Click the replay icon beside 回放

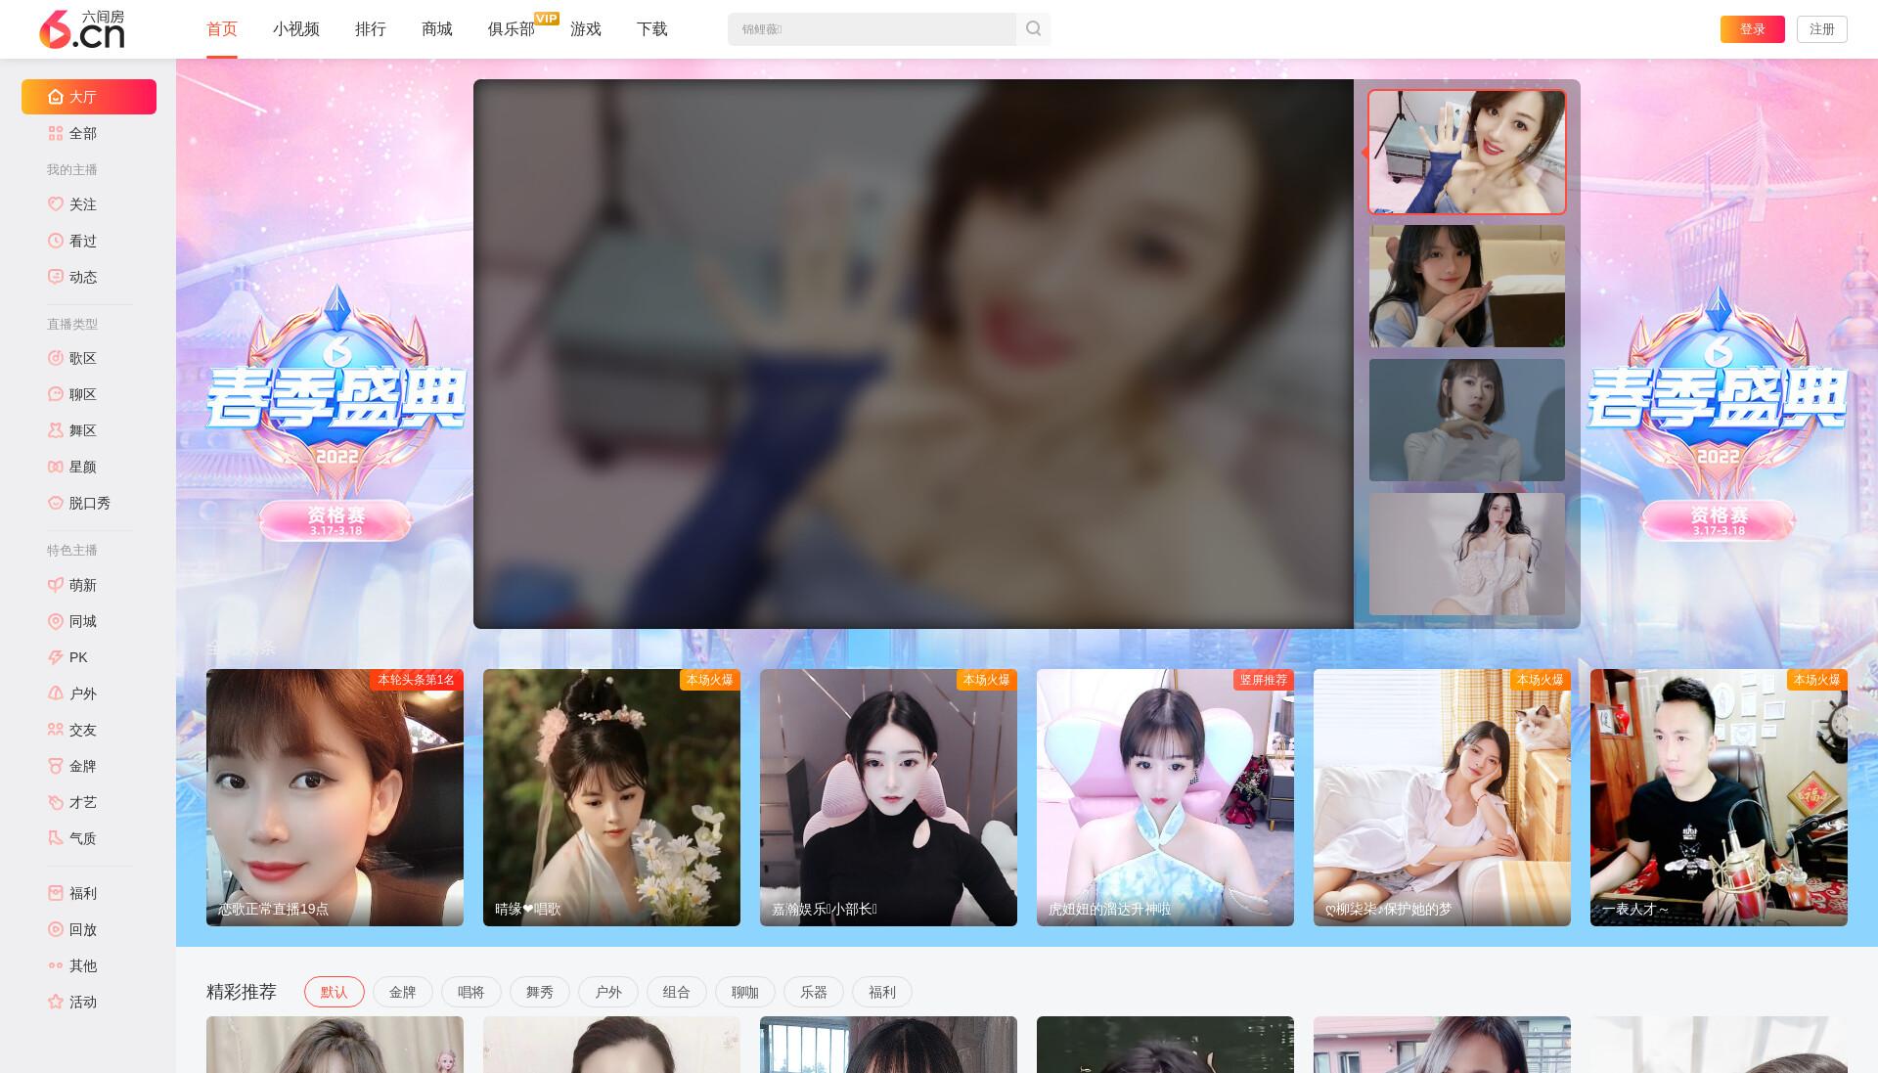click(x=56, y=929)
